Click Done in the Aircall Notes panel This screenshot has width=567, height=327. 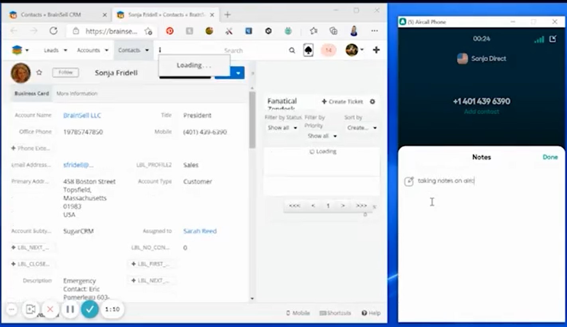[x=550, y=157]
